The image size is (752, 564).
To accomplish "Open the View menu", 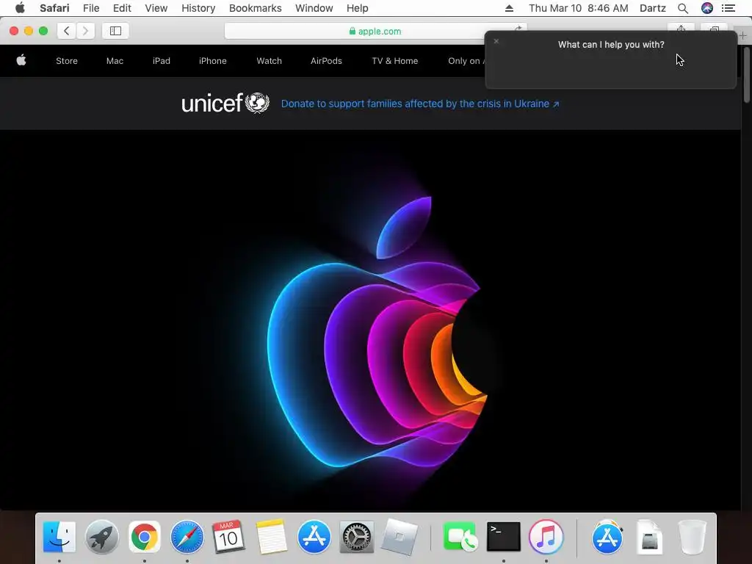I will [x=156, y=8].
